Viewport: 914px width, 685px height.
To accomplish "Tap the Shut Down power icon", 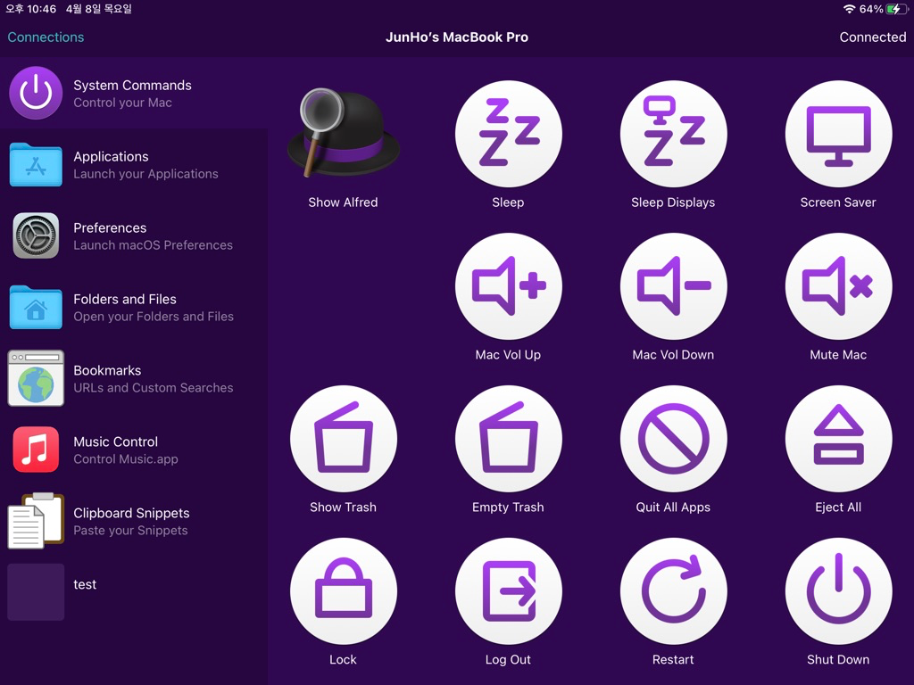I will point(838,590).
